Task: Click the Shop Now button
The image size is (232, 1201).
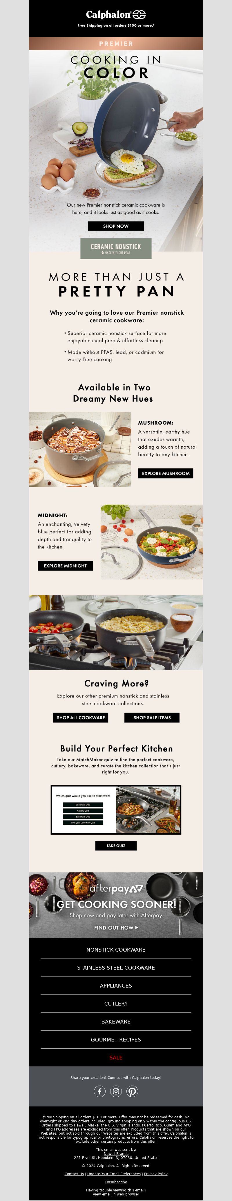Action: 116,226
